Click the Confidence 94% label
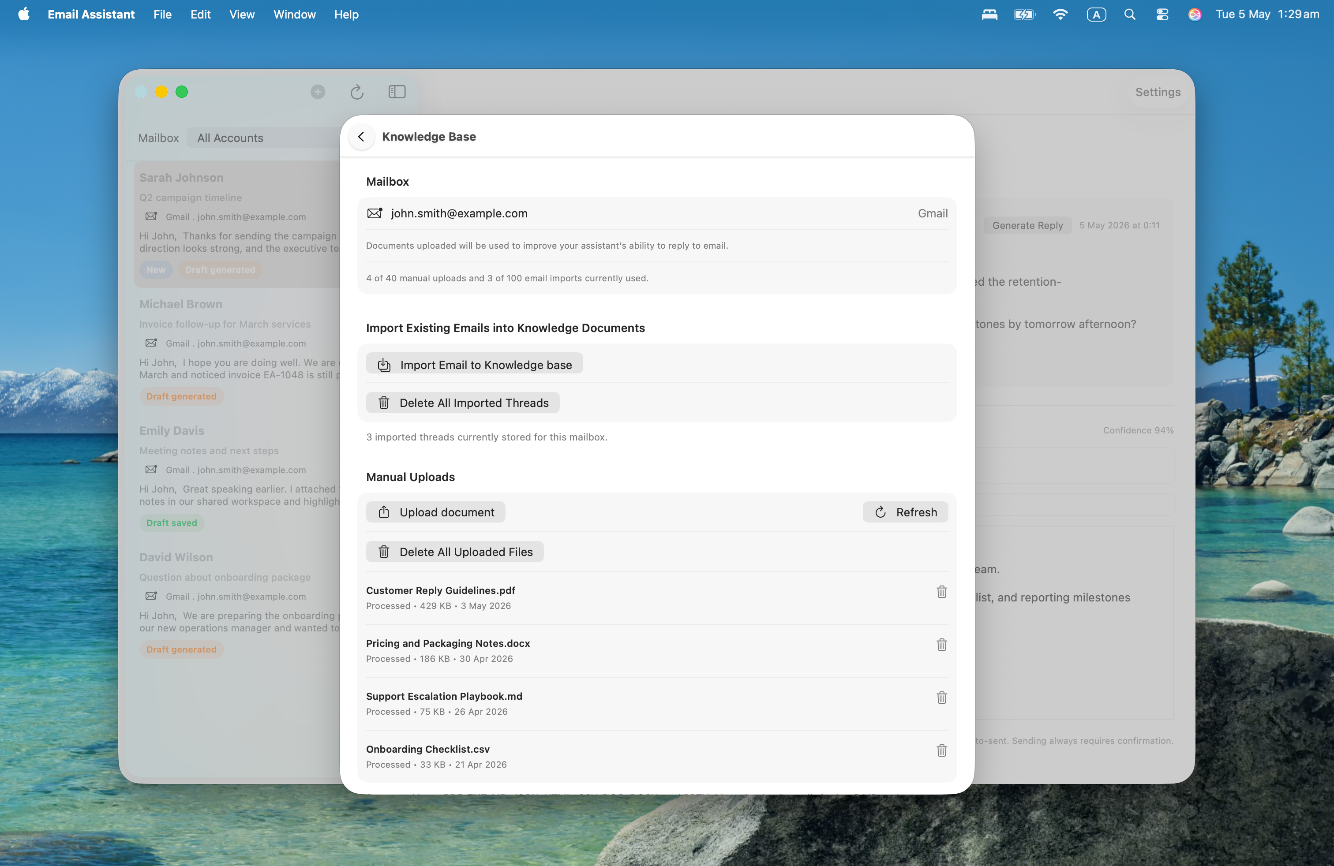The height and width of the screenshot is (866, 1334). [x=1138, y=430]
